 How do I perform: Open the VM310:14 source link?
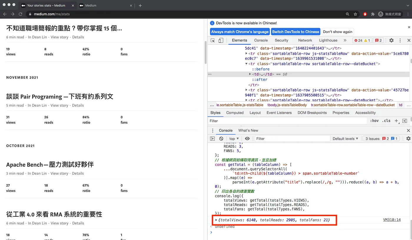(392, 220)
